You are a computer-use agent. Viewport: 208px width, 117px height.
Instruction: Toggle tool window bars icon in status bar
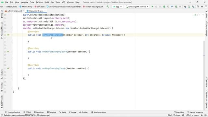[2, 115]
